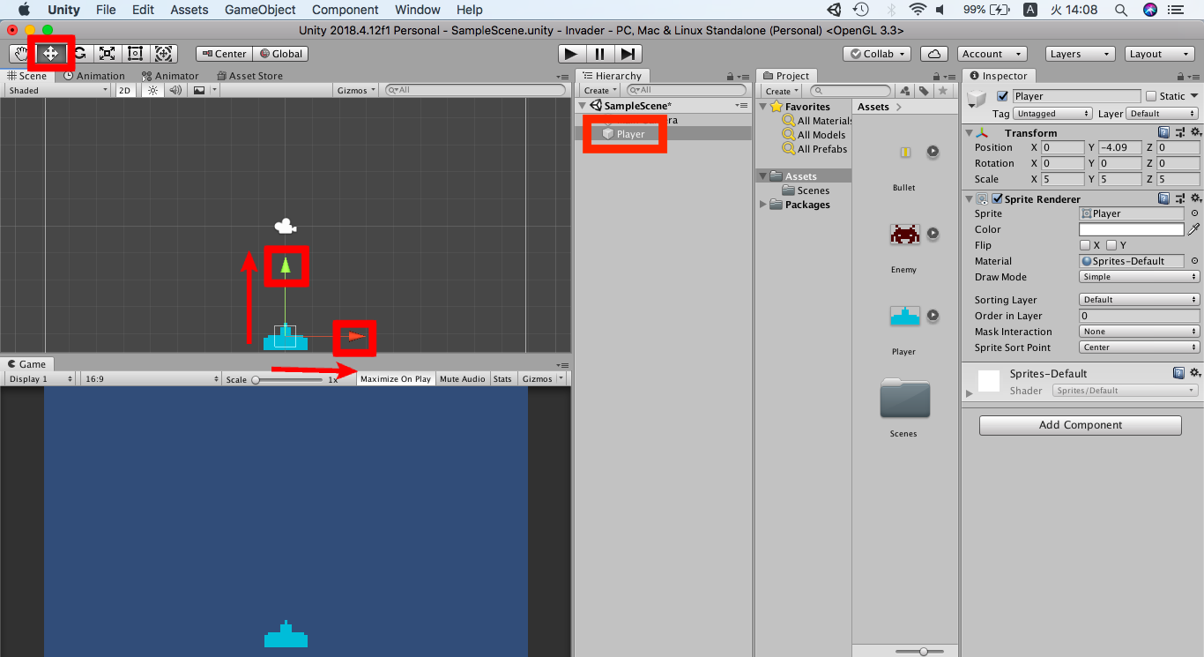Click the favorite star icon in Project
1204x657 pixels.
[x=943, y=91]
